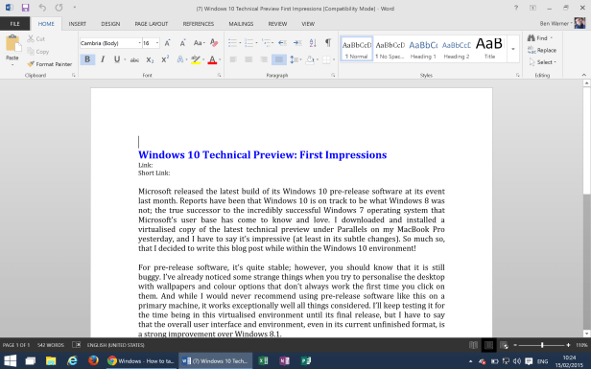Open the Change Case dropdown
Image resolution: width=591 pixels, height=369 pixels.
(x=199, y=43)
